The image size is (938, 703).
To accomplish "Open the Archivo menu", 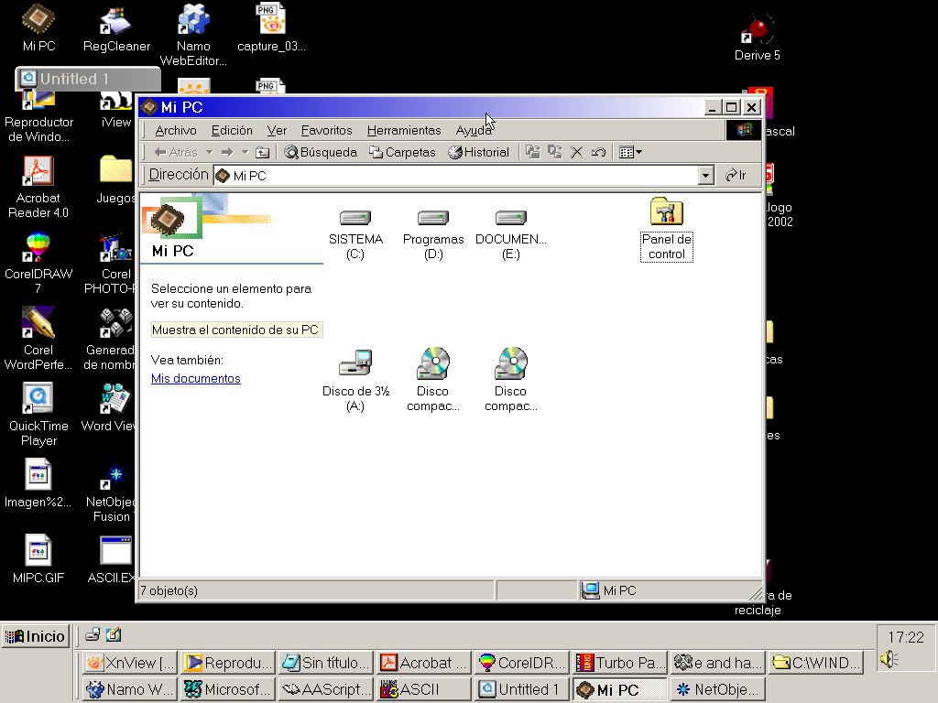I will click(176, 130).
